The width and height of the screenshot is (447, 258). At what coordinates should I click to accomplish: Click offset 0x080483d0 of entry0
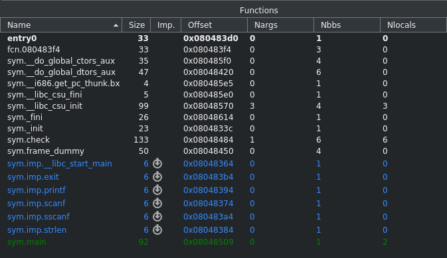[211, 38]
